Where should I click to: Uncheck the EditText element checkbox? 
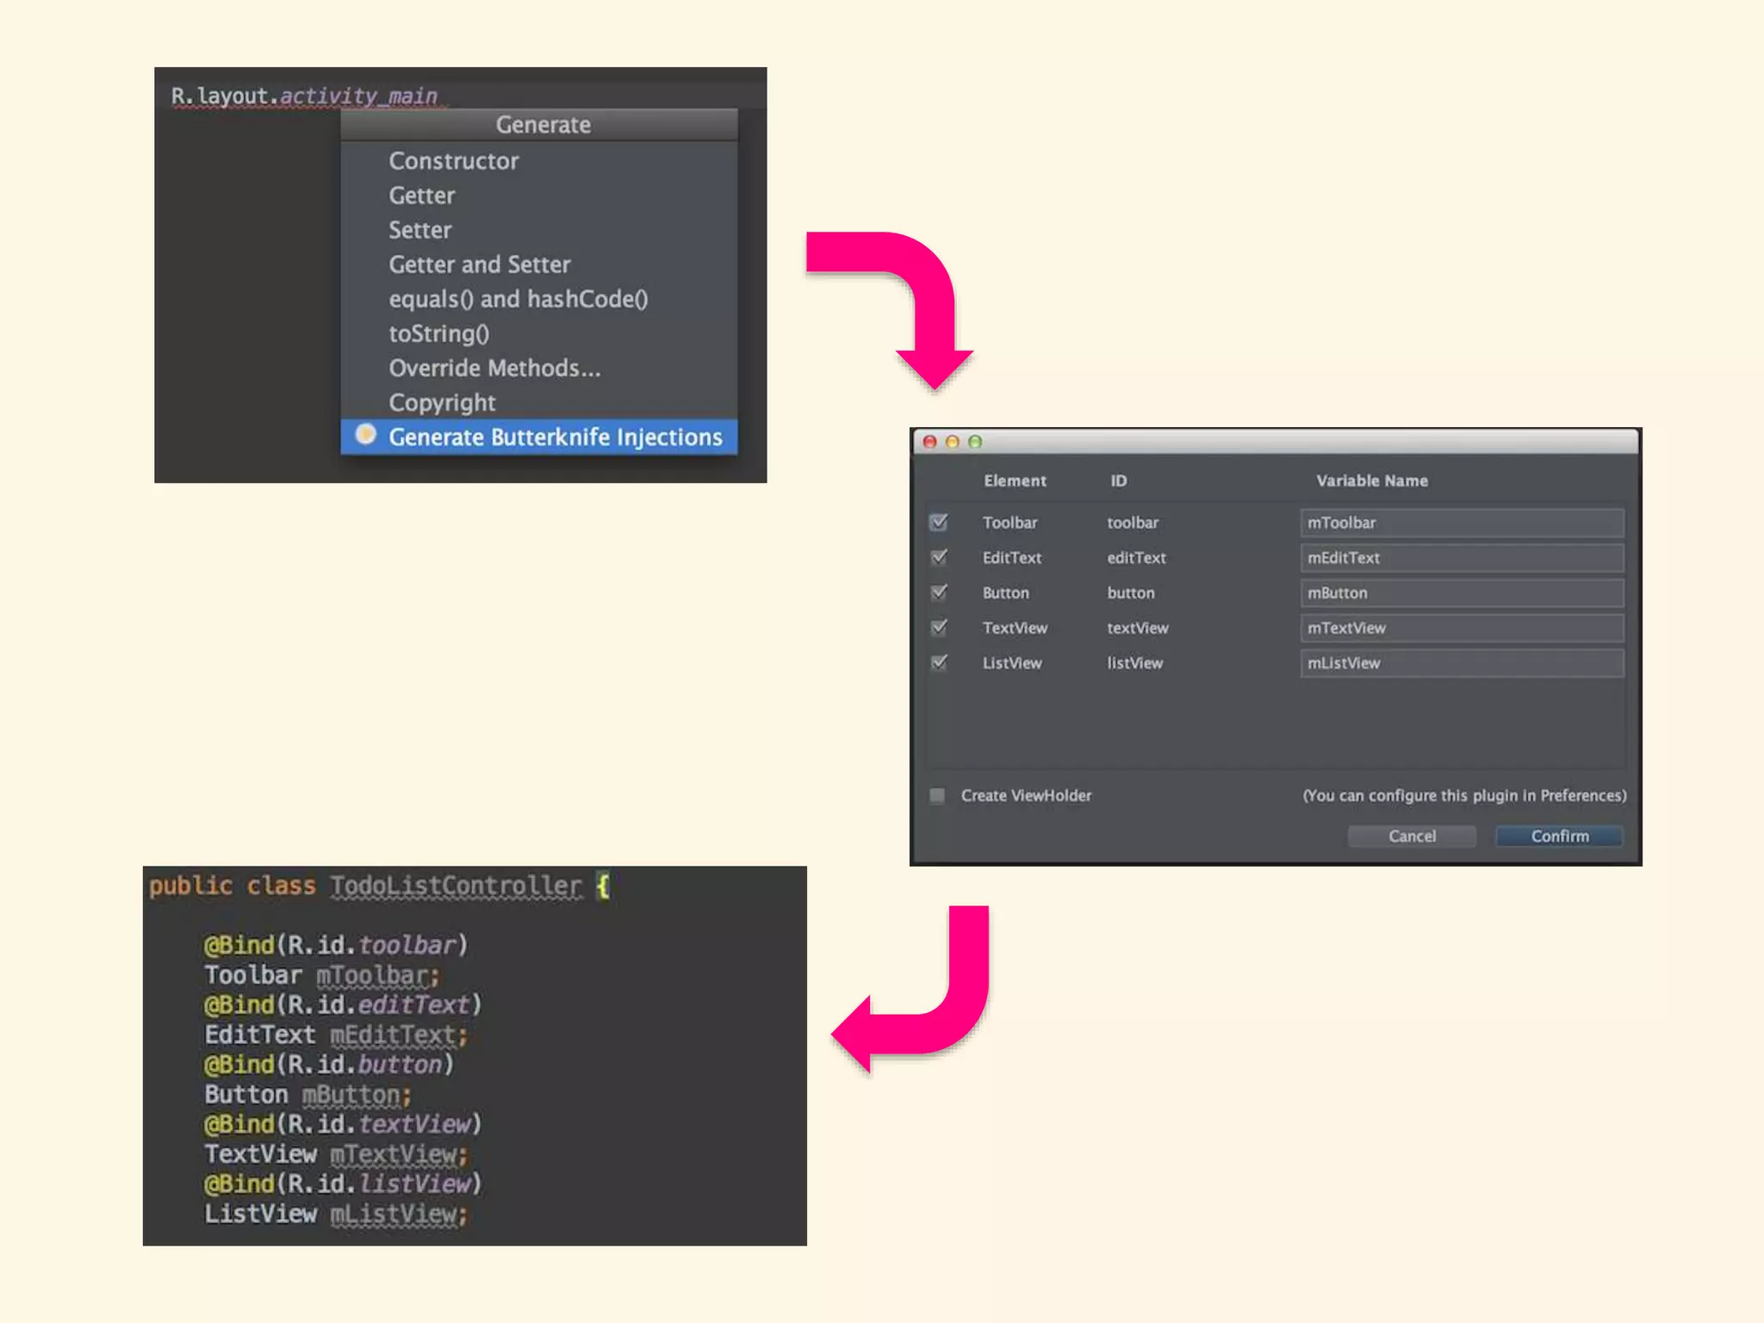(939, 557)
